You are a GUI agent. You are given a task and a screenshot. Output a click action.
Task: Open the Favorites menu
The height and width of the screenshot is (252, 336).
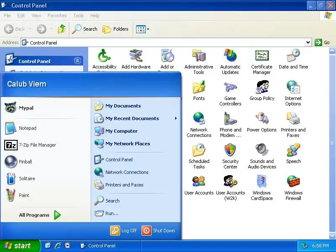pos(57,16)
